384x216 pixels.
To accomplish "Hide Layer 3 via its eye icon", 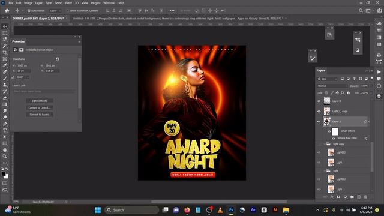I will coord(319,101).
